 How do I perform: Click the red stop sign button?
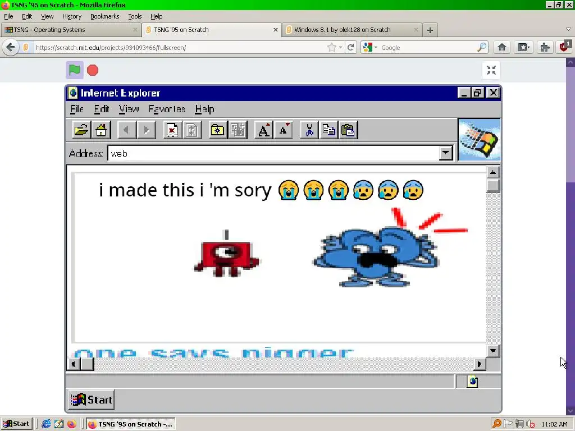[x=93, y=70]
